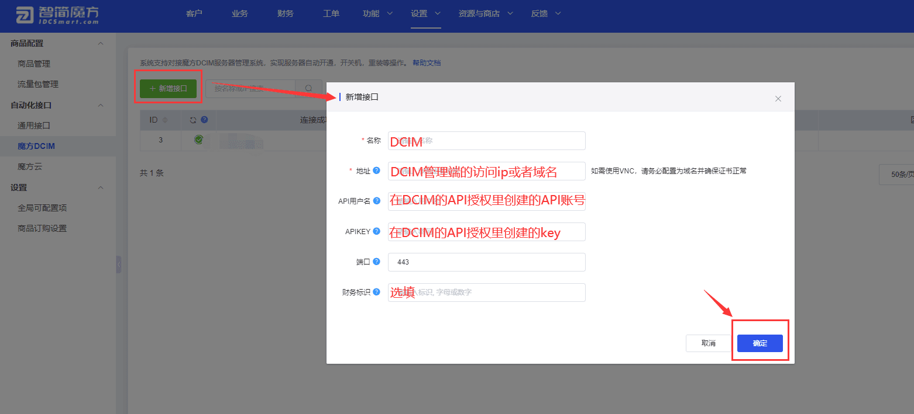Open the 业务 menu
Screen dimensions: 914x414
click(240, 13)
